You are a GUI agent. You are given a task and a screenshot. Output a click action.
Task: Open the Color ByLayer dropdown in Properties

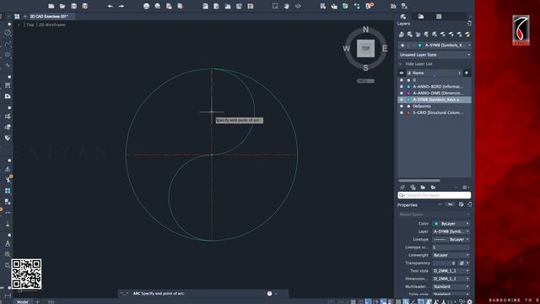(451, 224)
